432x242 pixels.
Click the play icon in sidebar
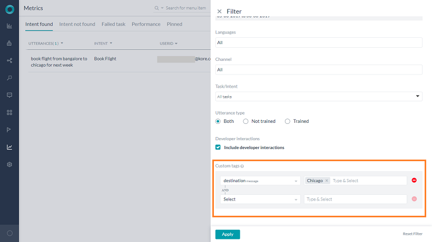click(x=9, y=130)
